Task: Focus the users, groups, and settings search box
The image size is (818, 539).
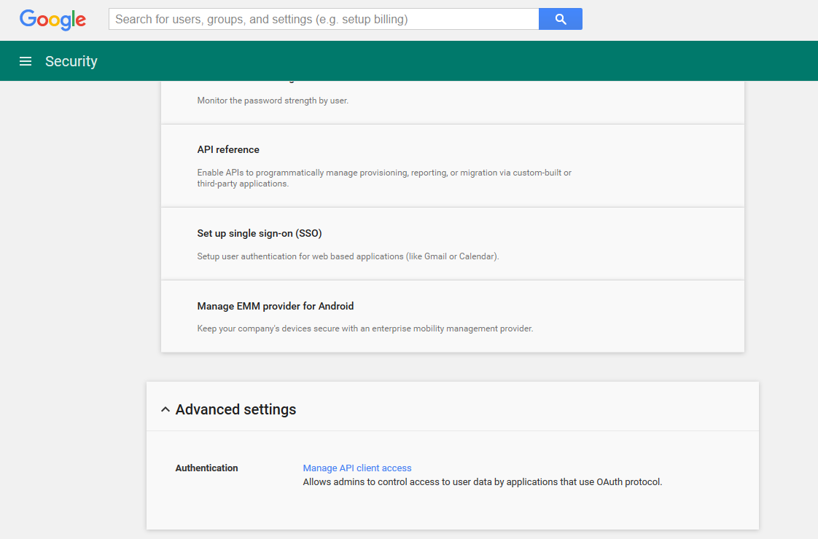Action: 323,19
